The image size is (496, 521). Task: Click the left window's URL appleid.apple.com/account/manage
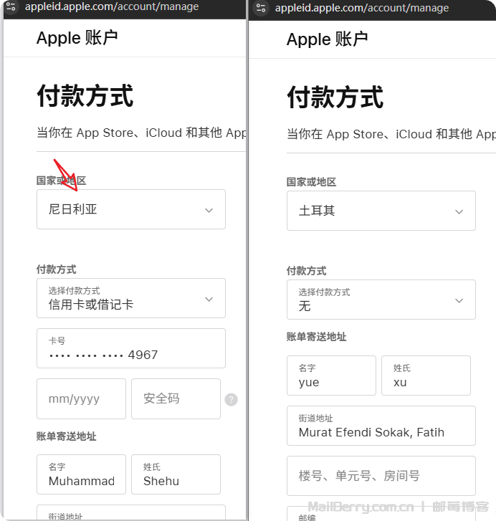tap(112, 6)
